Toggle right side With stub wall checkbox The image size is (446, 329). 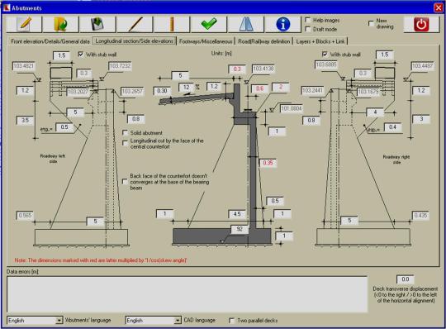point(325,54)
